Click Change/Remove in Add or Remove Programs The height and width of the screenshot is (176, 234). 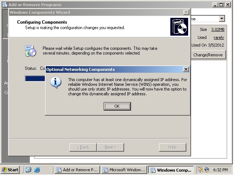208,55
